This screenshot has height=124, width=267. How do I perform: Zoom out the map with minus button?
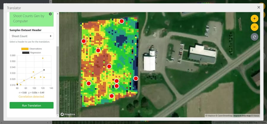tap(255, 27)
